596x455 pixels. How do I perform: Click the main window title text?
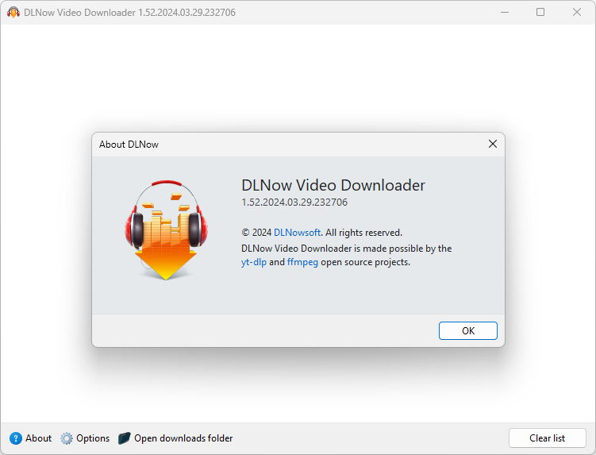[x=129, y=13]
